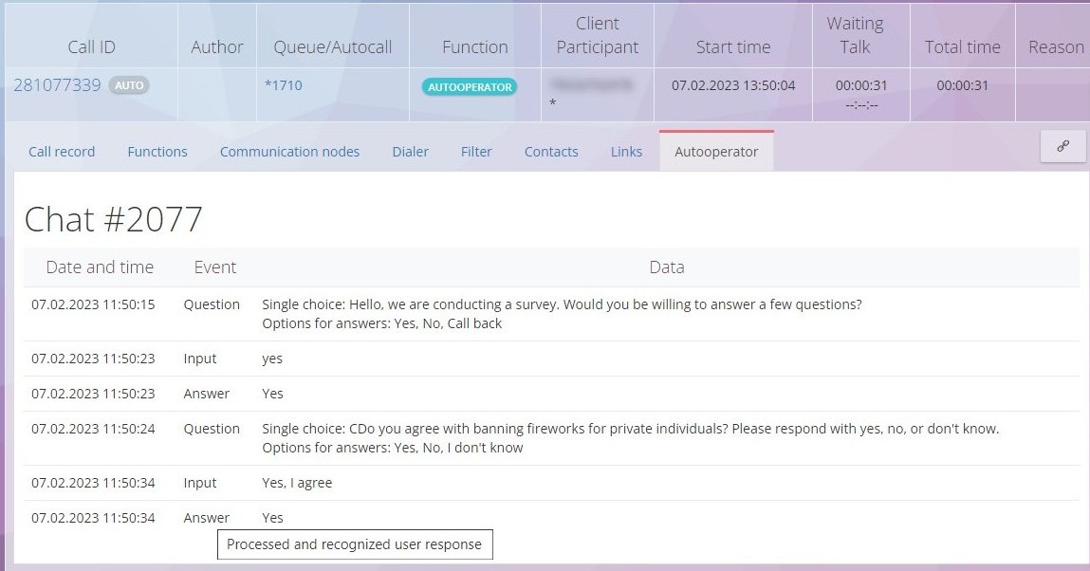Click the Chat #2077 heading
The height and width of the screenshot is (571, 1090).
[x=115, y=219]
